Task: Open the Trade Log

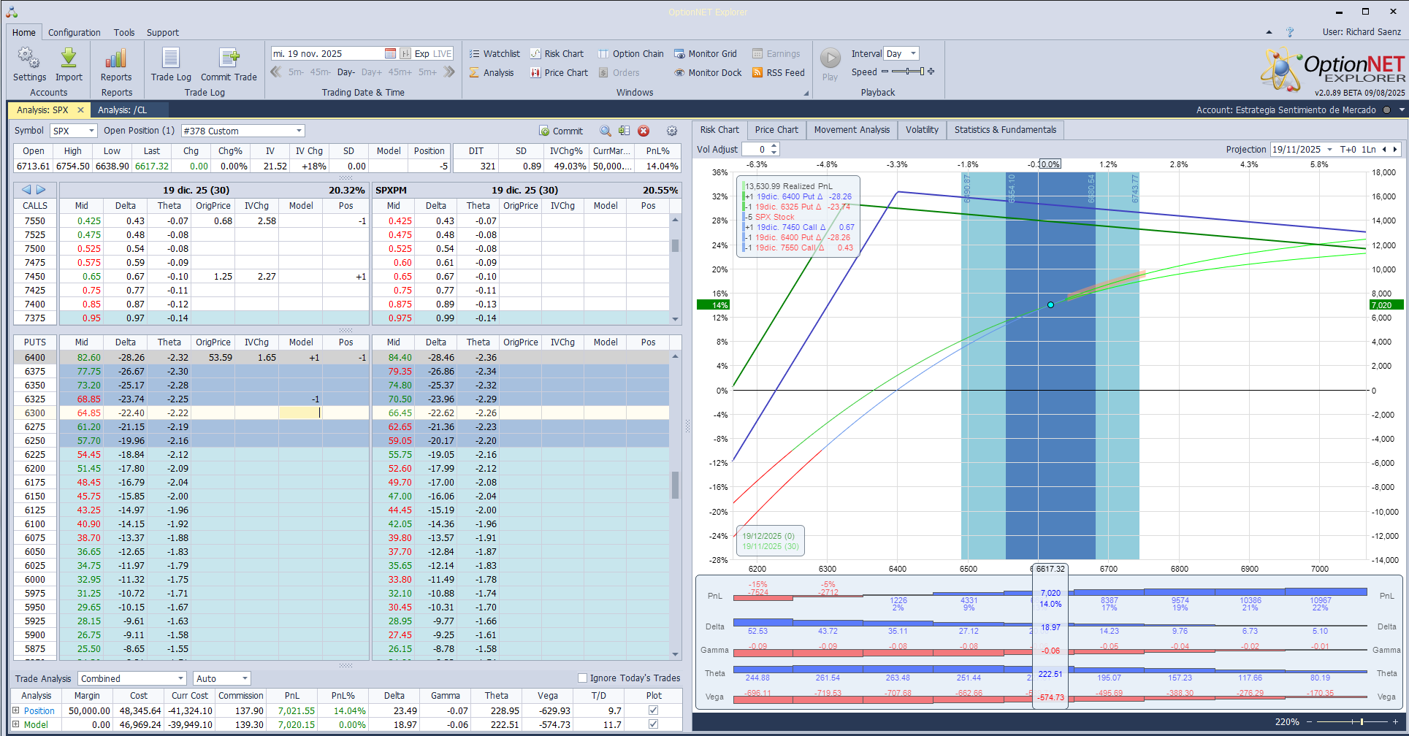Action: [171, 64]
